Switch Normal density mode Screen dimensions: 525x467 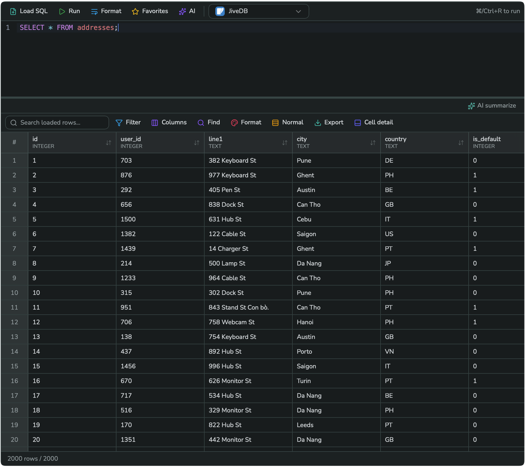288,123
